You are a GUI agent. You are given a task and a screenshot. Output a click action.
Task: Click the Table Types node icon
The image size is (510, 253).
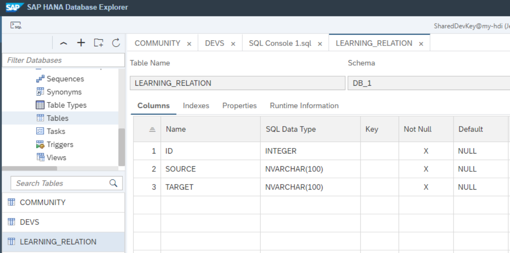[40, 105]
